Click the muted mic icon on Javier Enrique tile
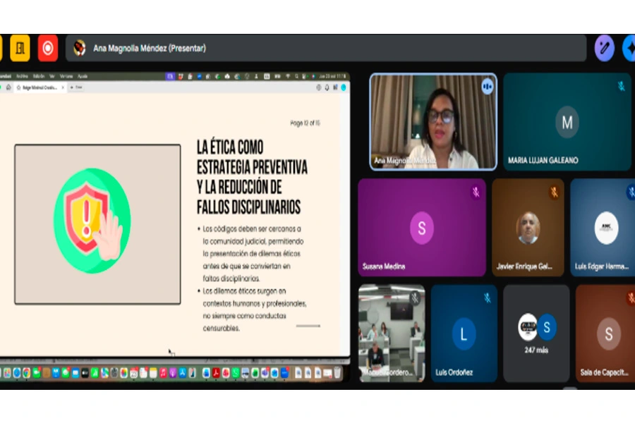 [x=554, y=192]
